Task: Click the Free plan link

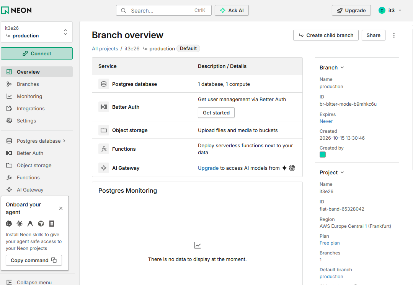Action: 330,243
